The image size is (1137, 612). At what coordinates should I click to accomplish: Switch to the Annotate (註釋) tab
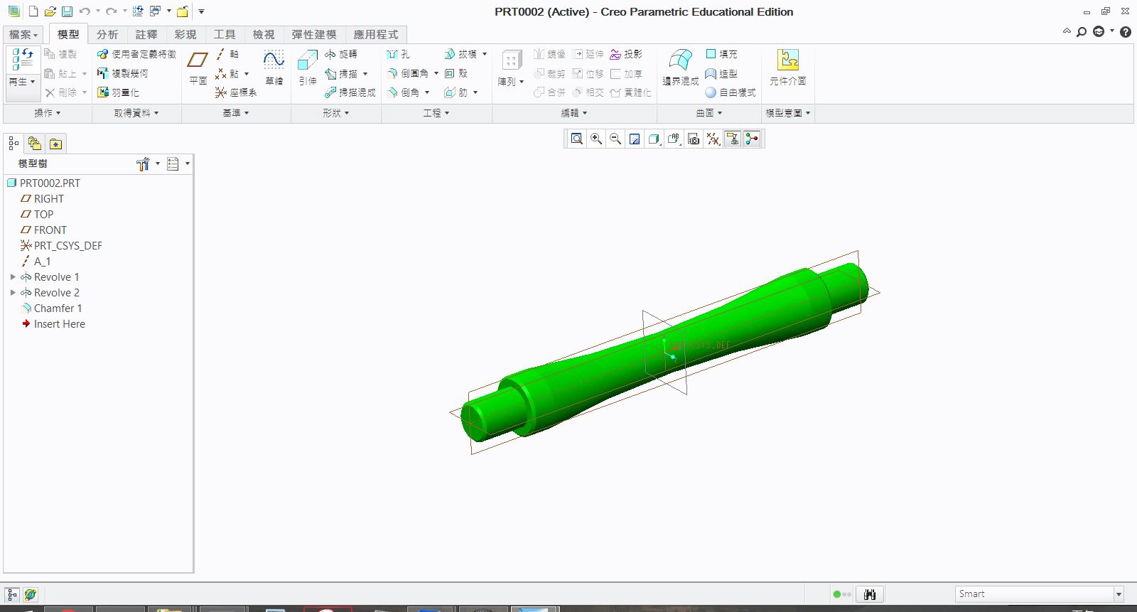point(146,34)
